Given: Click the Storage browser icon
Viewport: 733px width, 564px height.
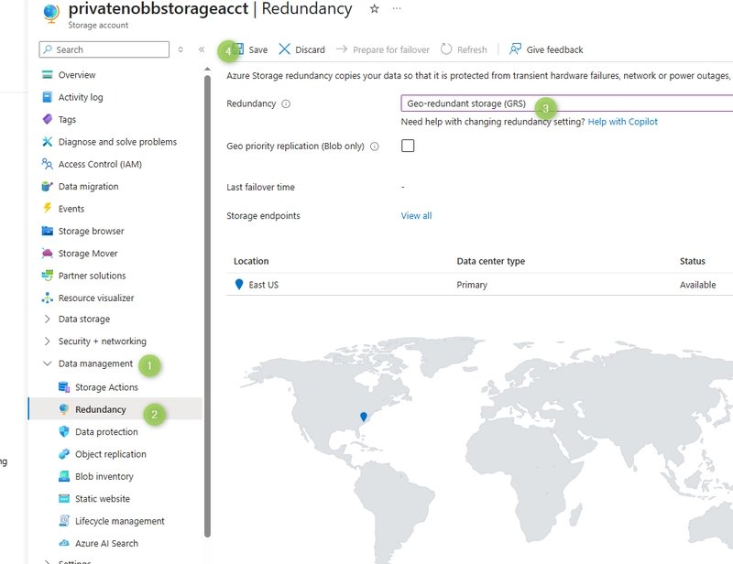Looking at the screenshot, I should (x=48, y=231).
